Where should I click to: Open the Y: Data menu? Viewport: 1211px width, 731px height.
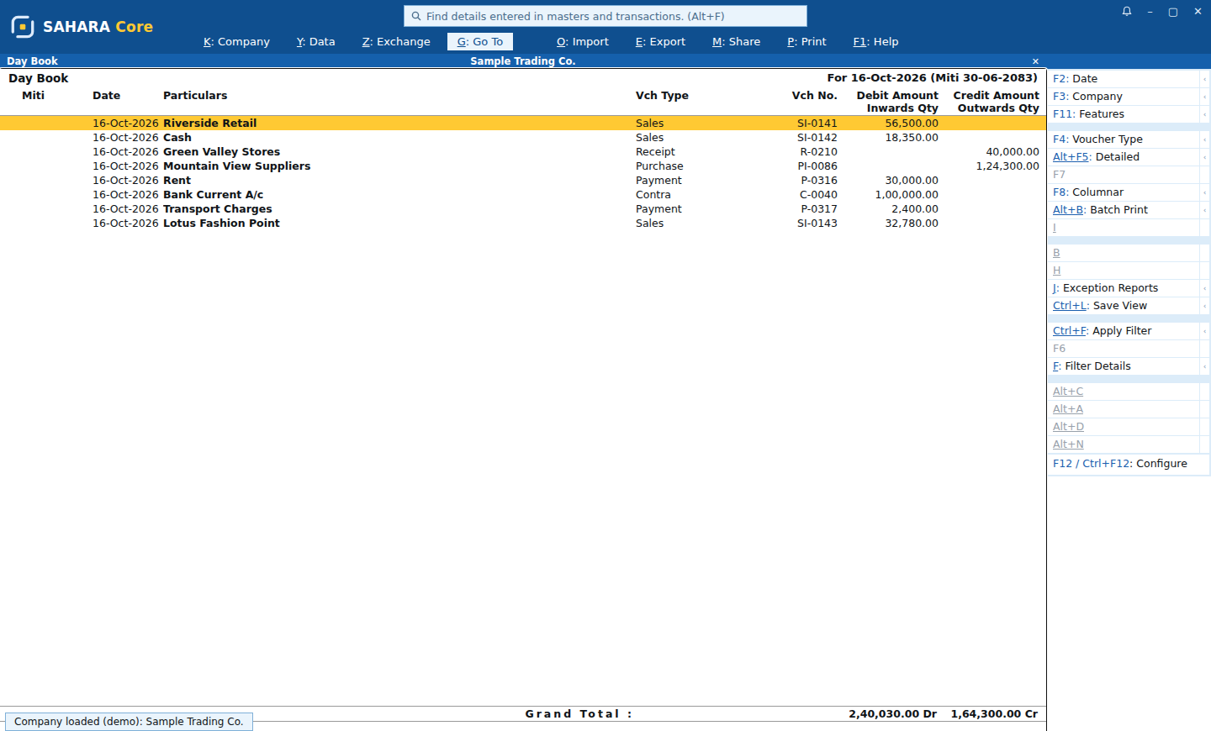pos(315,42)
